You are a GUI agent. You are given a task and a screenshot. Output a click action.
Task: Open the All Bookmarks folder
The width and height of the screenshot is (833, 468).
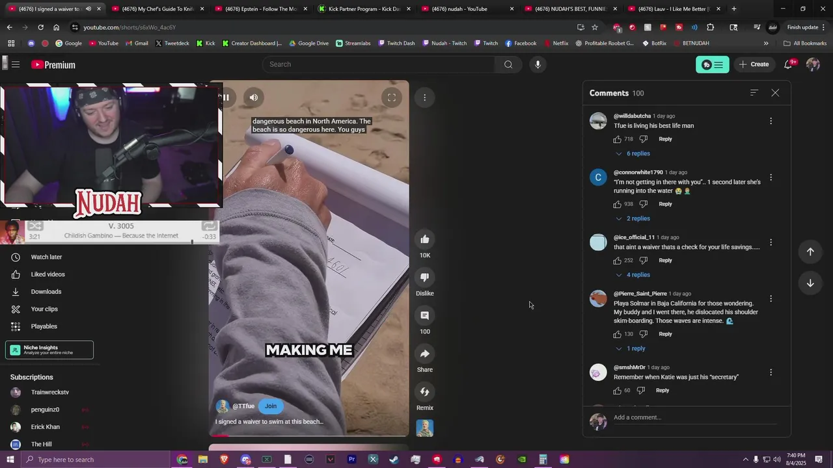[805, 44]
